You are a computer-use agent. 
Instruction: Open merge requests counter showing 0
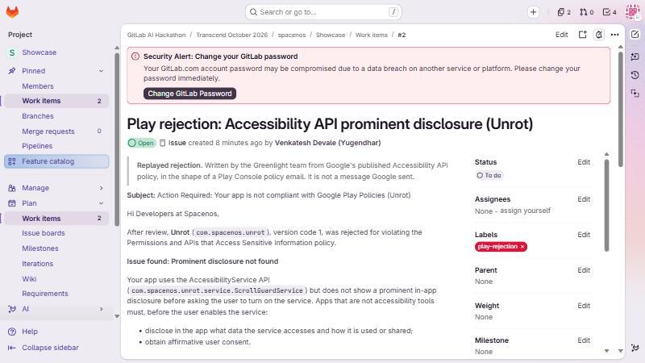587,12
